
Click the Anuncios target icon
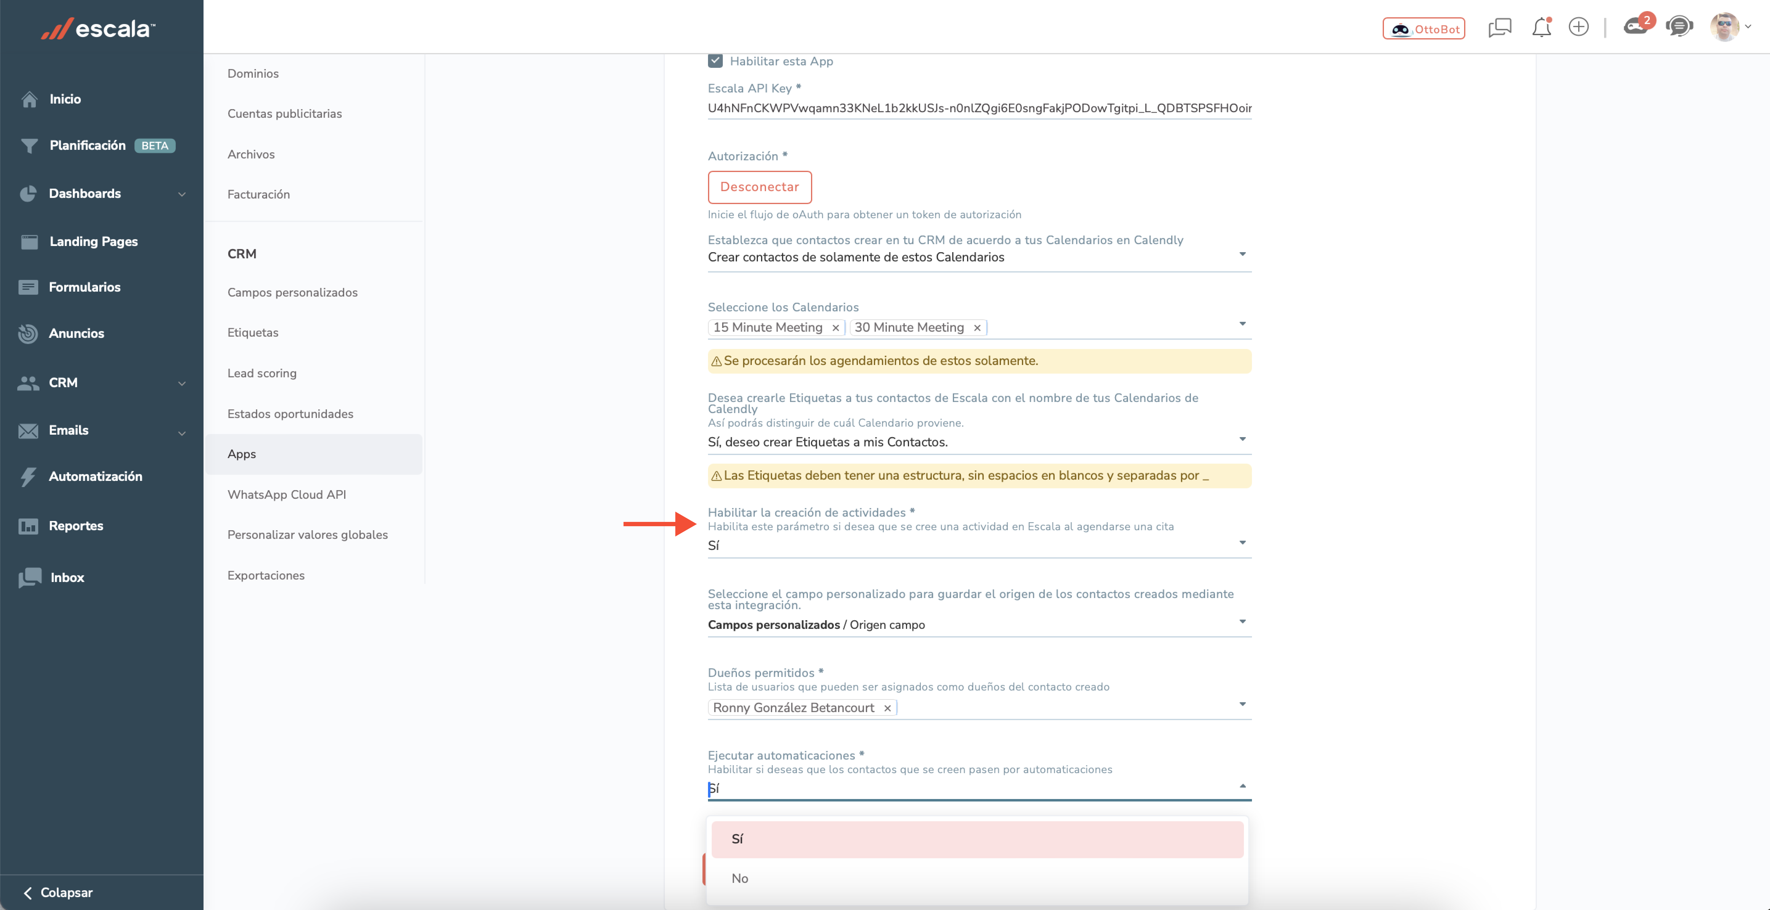(x=28, y=333)
